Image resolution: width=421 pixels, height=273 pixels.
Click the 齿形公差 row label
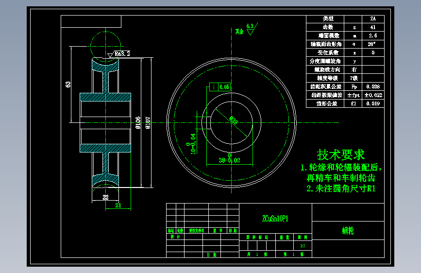coord(326,104)
